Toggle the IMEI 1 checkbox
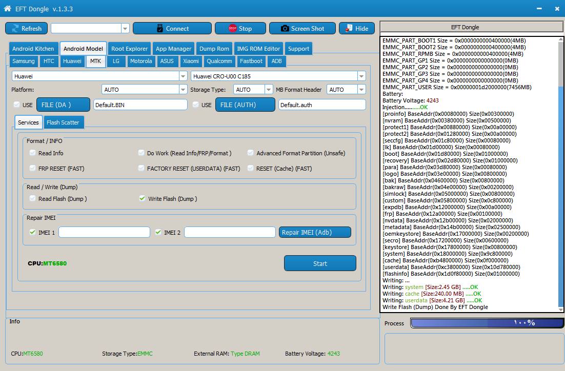Image resolution: width=565 pixels, height=371 pixels. click(32, 232)
